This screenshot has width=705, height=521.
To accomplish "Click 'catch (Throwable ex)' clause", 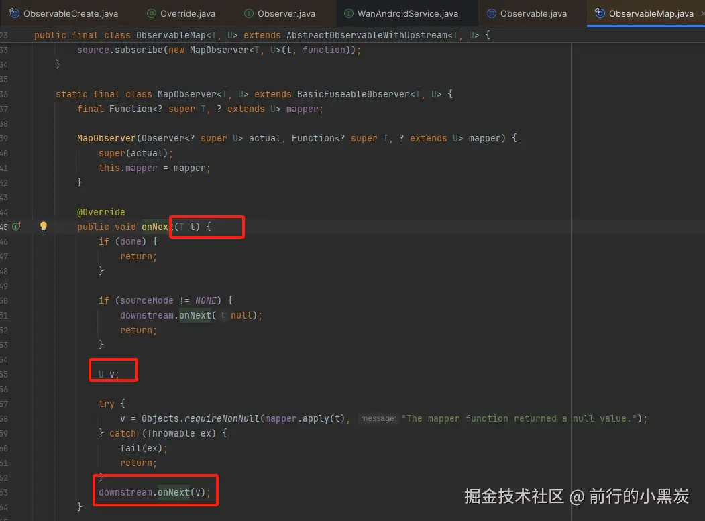I will (168, 433).
